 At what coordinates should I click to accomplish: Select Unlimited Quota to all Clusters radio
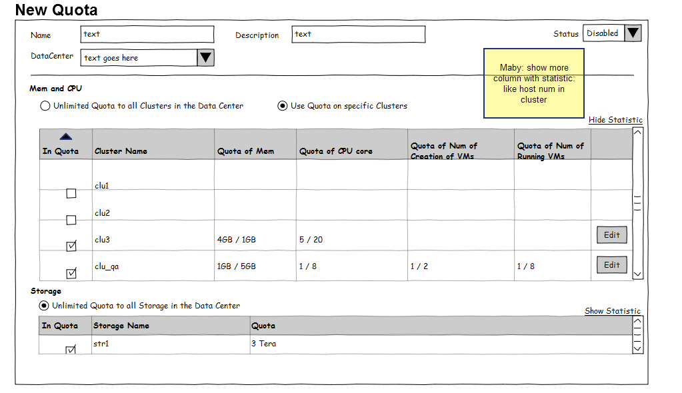[45, 106]
